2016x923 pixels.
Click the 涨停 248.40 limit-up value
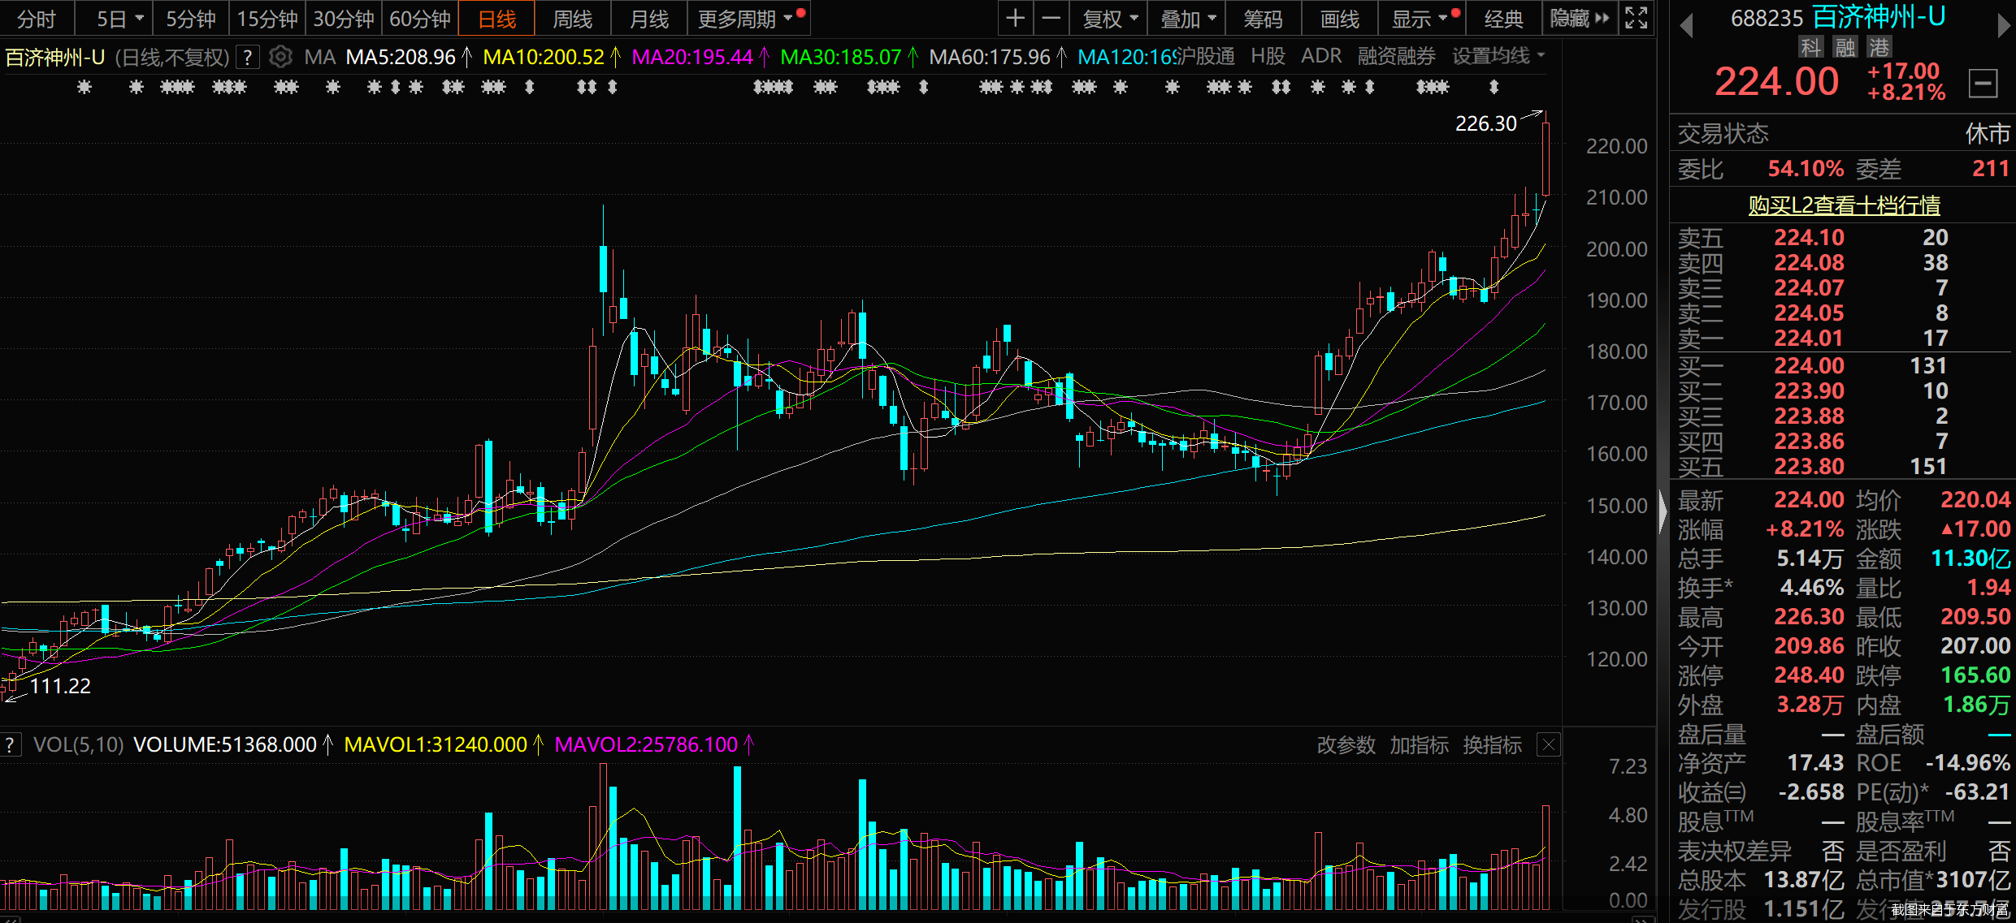1809,675
